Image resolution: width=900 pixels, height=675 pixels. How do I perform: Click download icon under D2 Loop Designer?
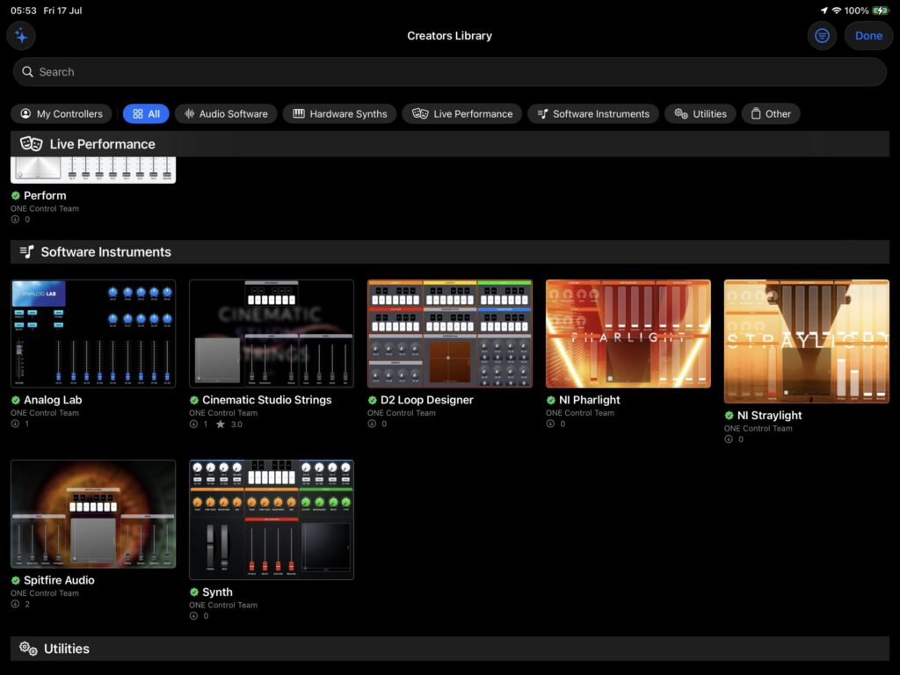point(372,425)
